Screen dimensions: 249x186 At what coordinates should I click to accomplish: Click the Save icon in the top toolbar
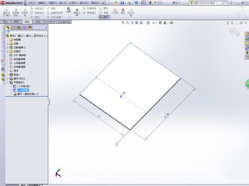[123, 3]
